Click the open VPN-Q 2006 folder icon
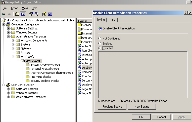This screenshot has width=192, height=122. (23, 61)
